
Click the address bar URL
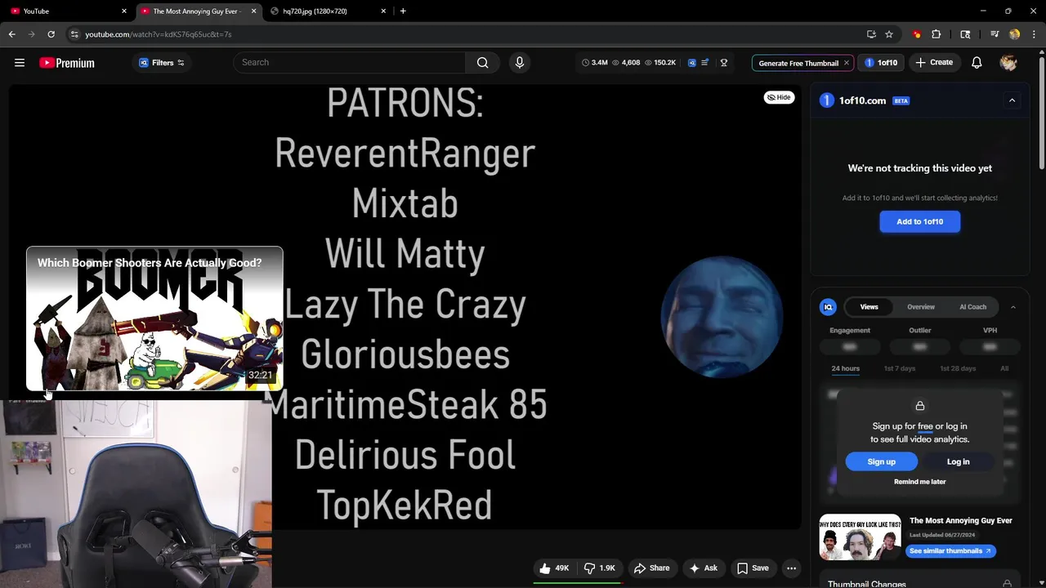[x=159, y=34]
